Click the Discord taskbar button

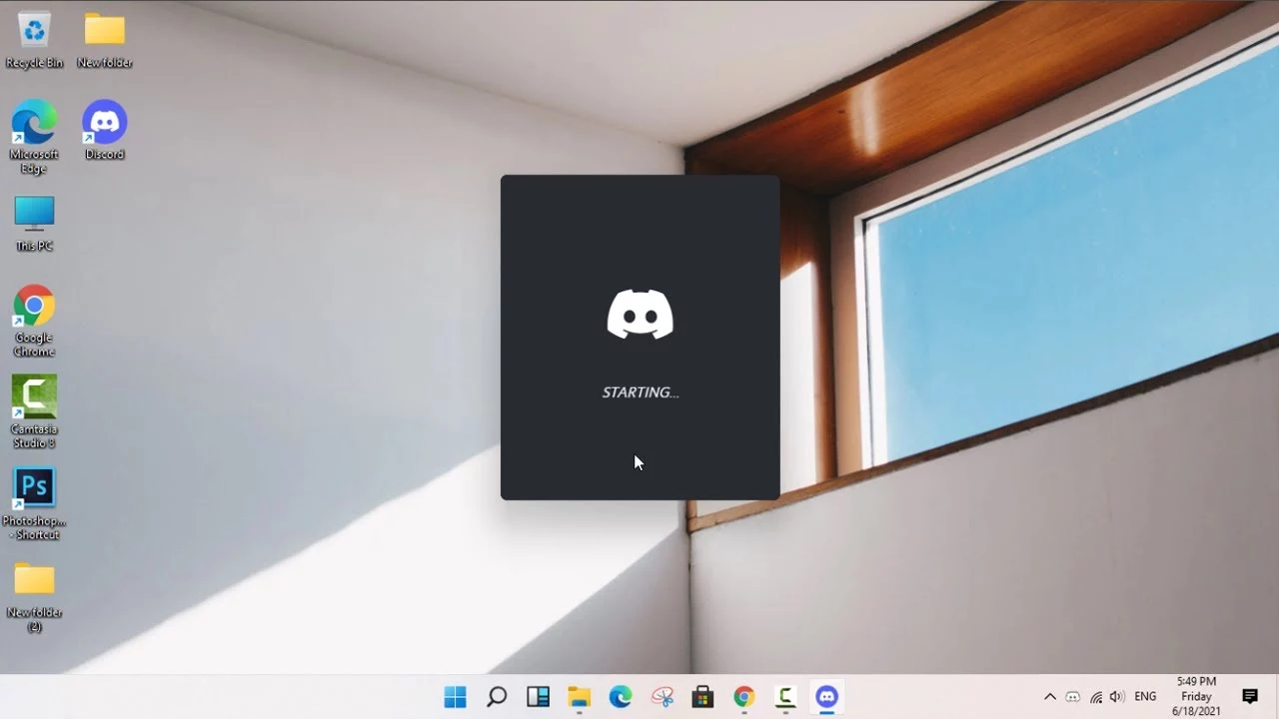coord(826,697)
